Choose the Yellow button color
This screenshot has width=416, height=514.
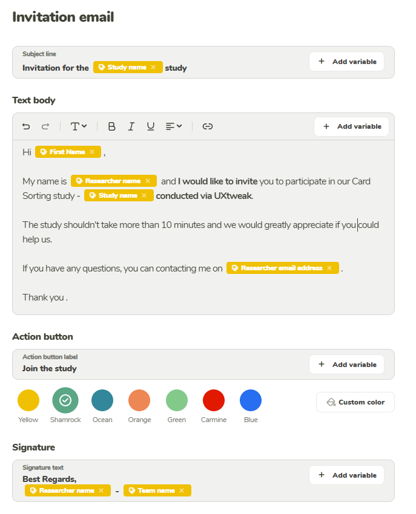pos(28,400)
